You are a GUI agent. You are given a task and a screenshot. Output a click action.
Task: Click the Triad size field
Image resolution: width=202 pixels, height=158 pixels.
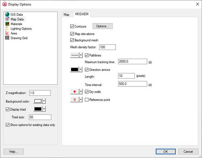pos(40,117)
